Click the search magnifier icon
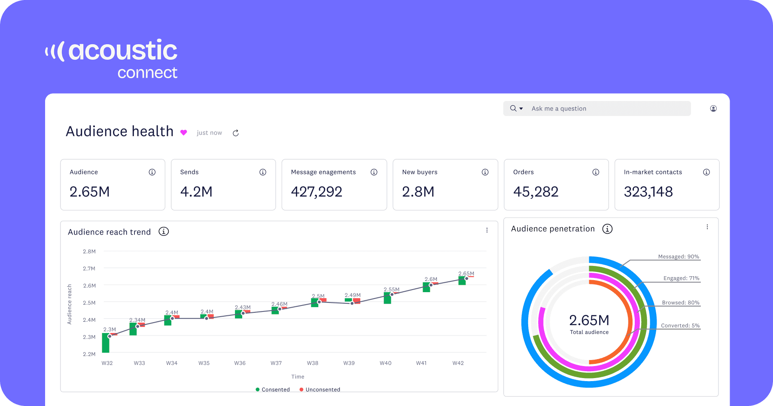This screenshot has height=406, width=773. [513, 108]
